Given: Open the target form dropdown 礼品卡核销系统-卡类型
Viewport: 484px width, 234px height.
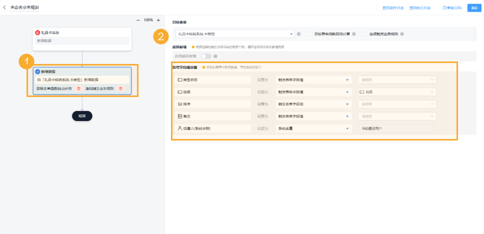Looking at the screenshot, I should pos(235,34).
